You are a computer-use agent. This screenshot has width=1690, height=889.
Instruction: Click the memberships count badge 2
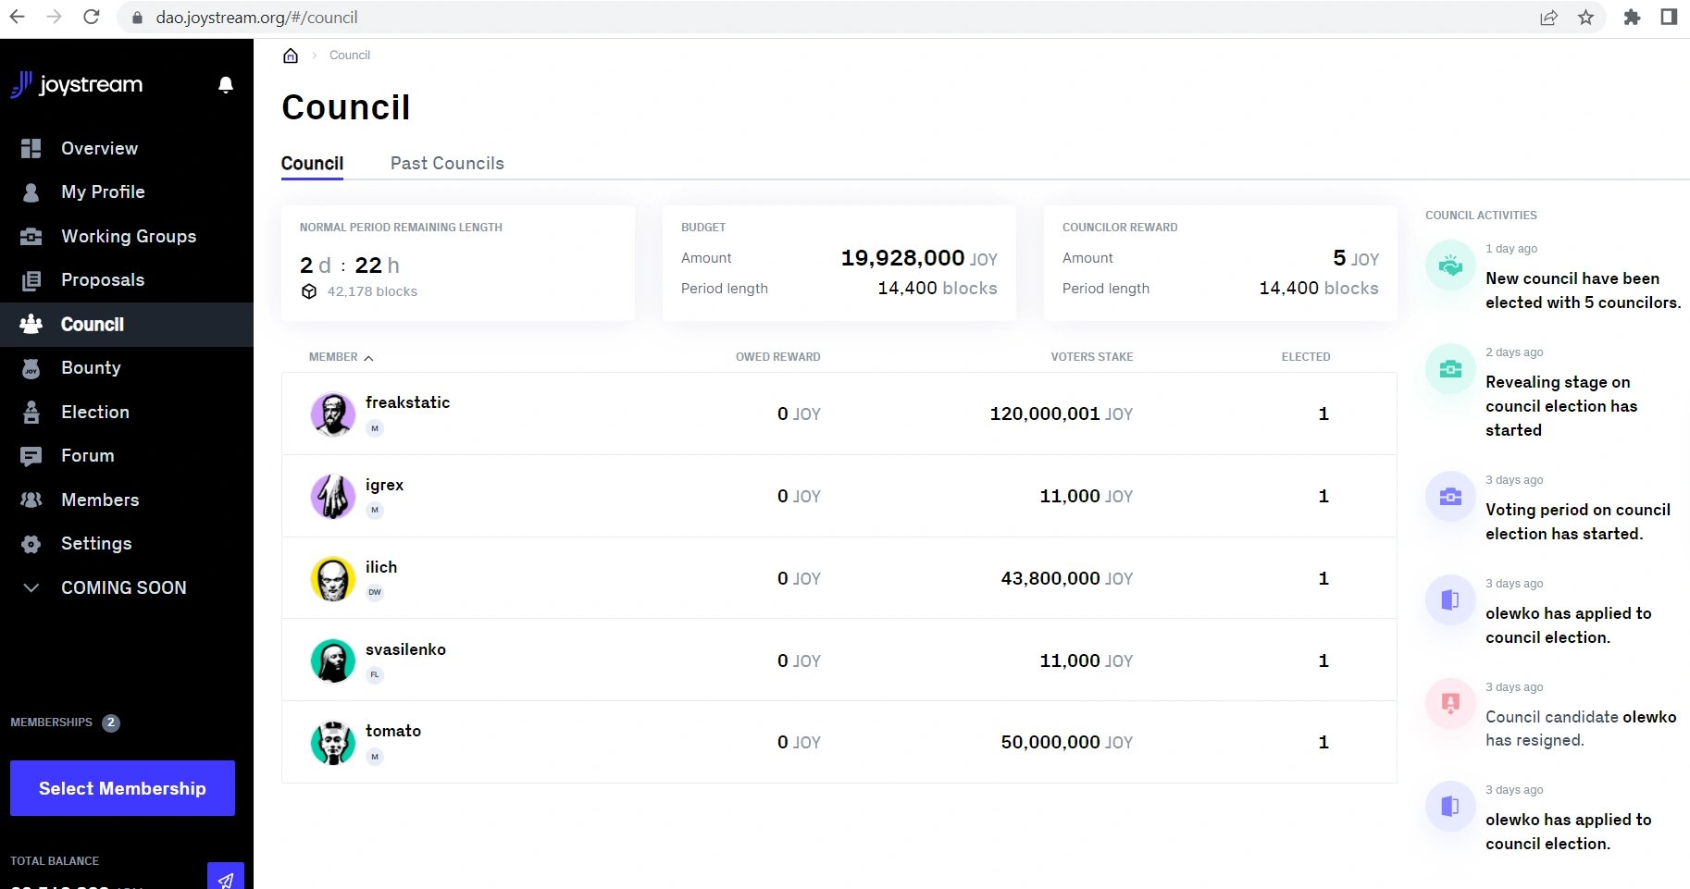111,722
